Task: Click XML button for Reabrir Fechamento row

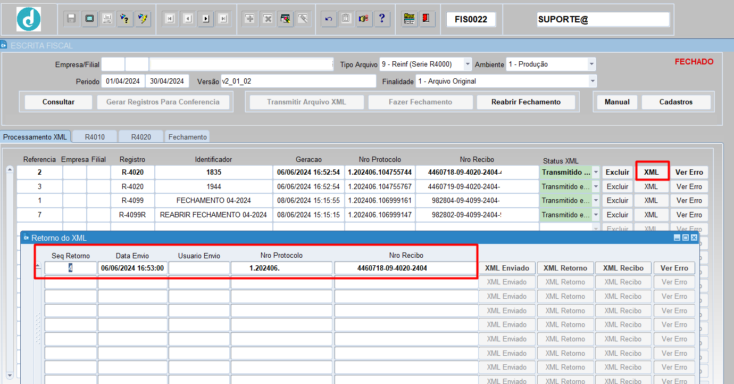Action: tap(651, 215)
